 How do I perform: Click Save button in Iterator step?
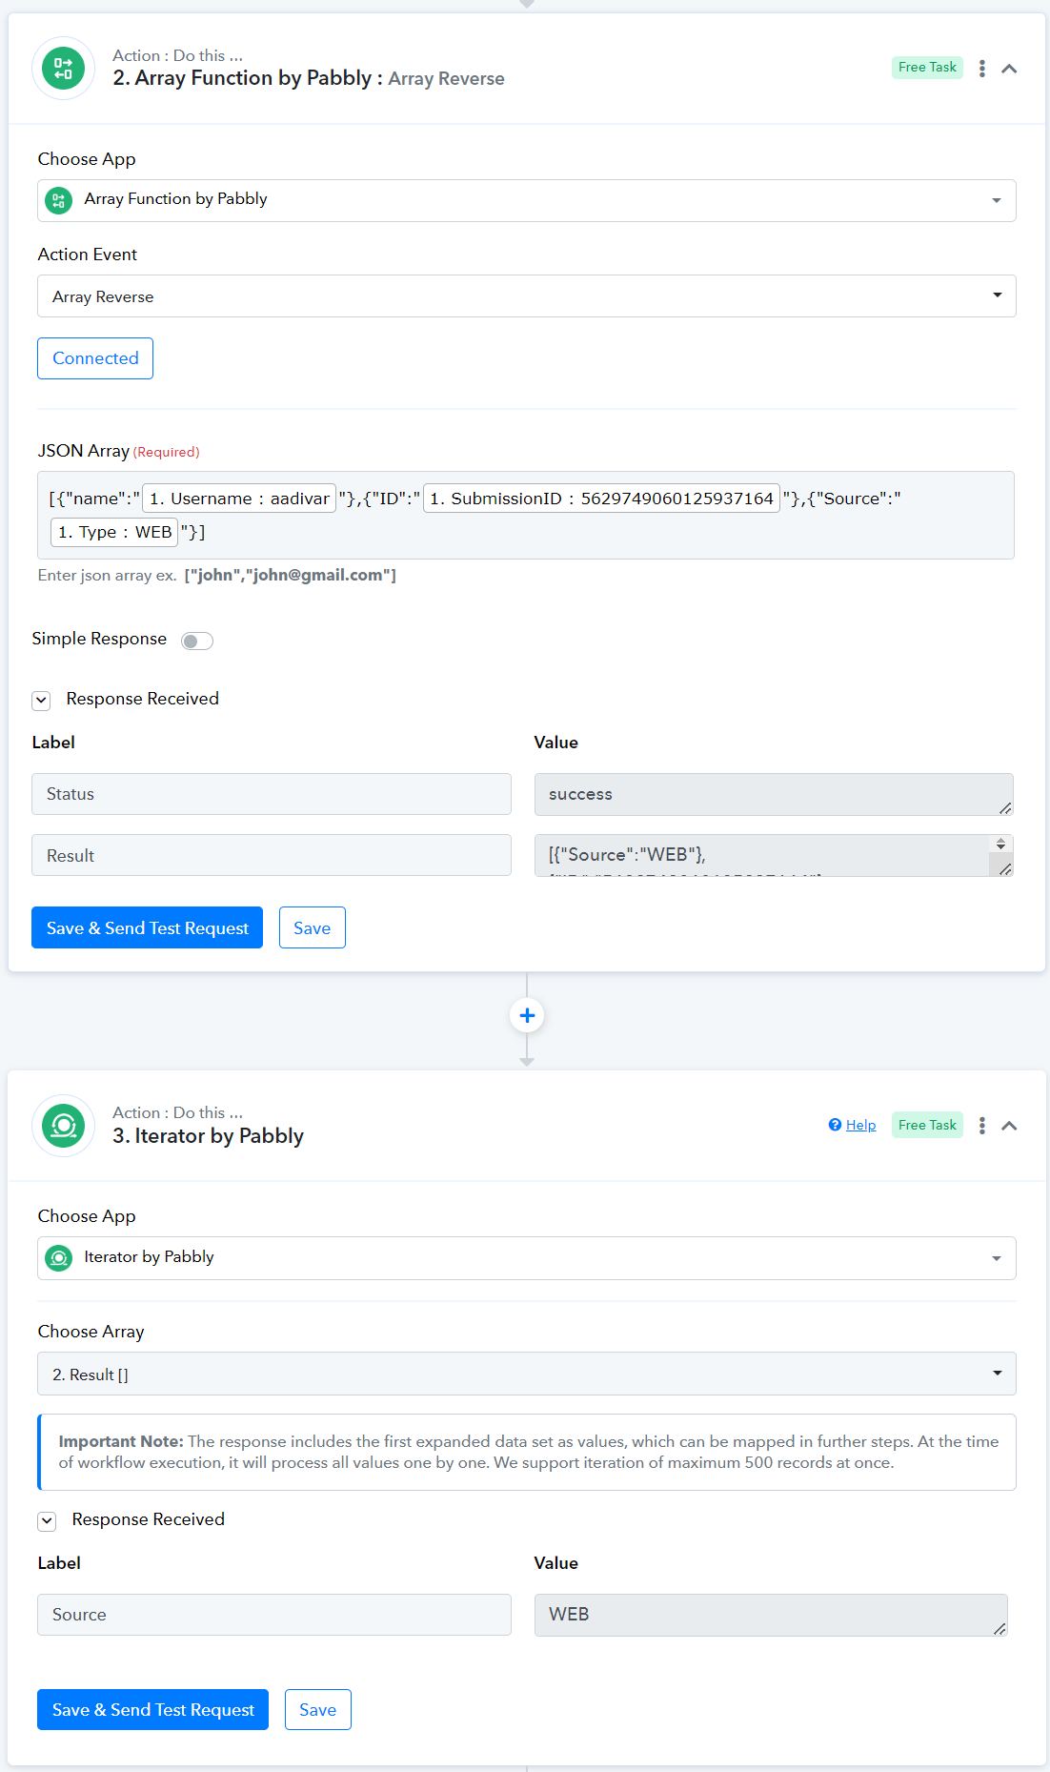(x=317, y=1709)
